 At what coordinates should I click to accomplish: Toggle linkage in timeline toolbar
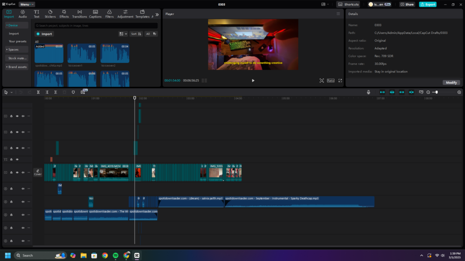402,92
